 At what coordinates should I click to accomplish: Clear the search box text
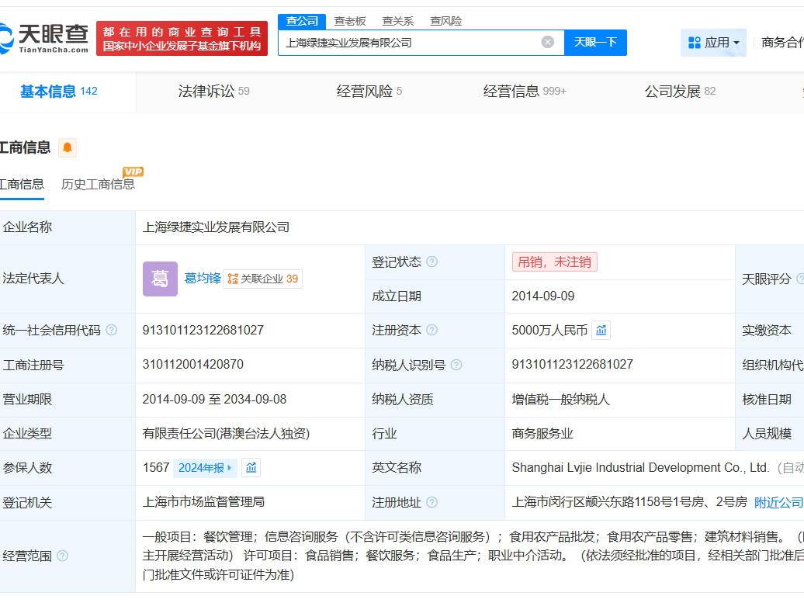click(547, 42)
